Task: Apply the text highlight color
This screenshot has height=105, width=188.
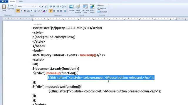Action: (x=39, y=11)
